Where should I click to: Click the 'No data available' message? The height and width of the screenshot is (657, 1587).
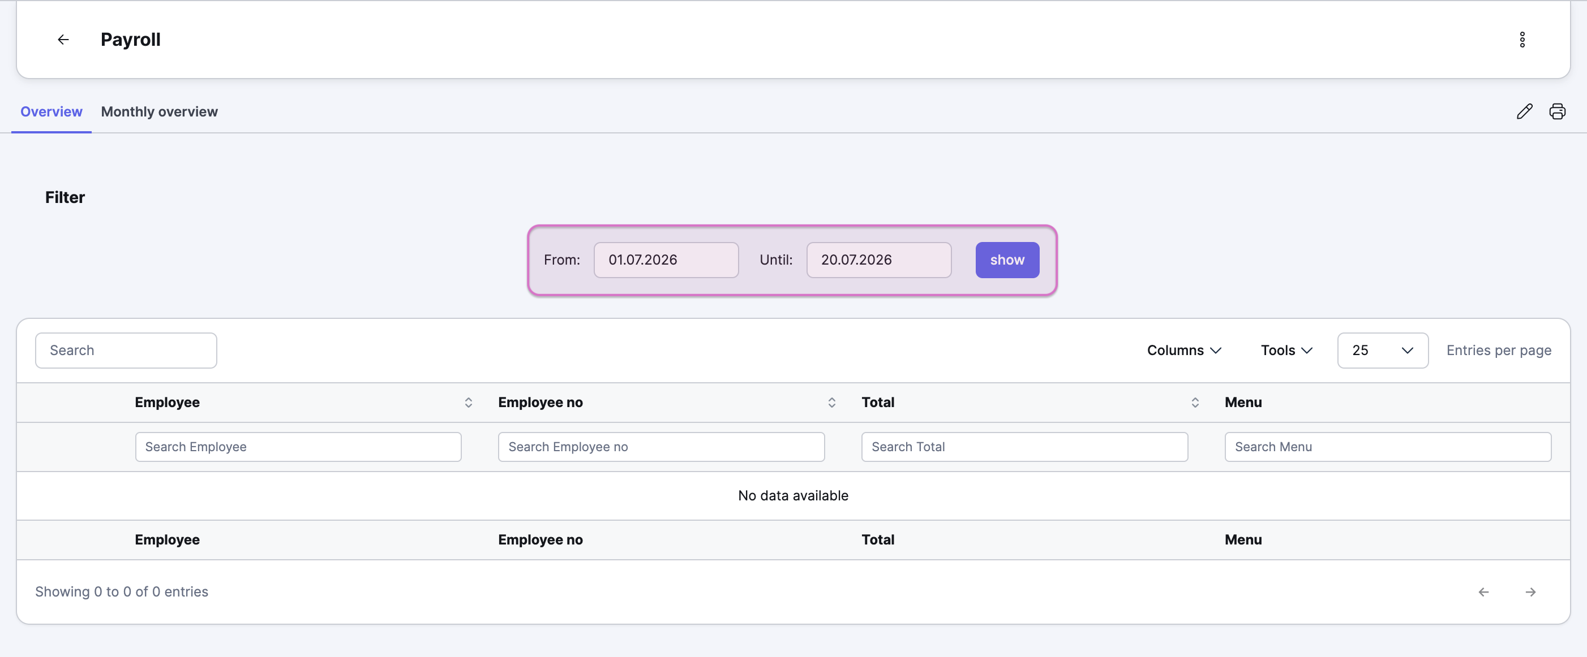pos(793,496)
